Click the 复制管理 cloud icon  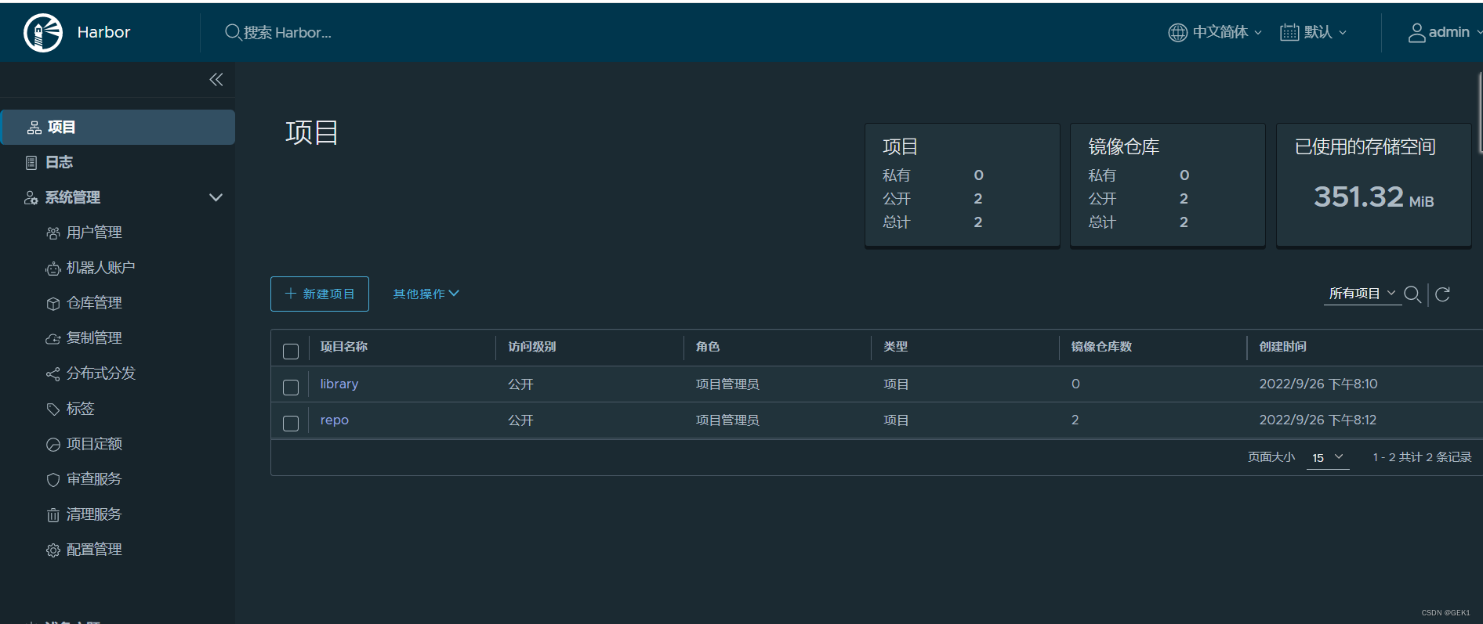(53, 339)
